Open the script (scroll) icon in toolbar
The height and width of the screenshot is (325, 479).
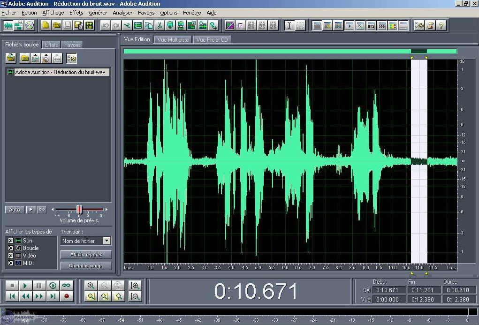tap(430, 25)
